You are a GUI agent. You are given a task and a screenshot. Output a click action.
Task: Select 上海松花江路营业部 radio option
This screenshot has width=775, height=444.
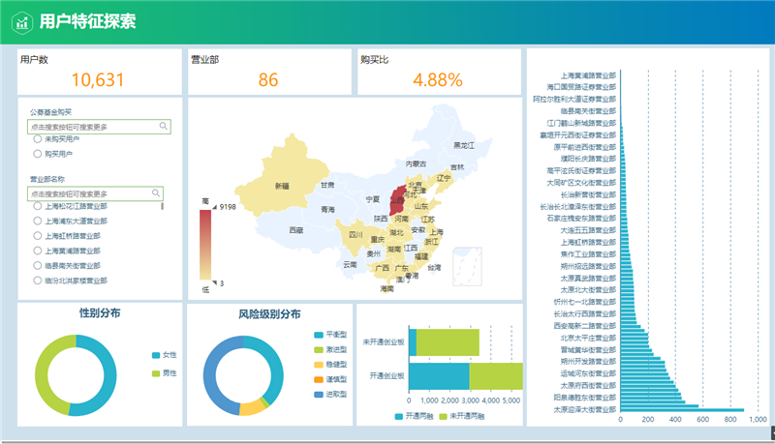(x=38, y=206)
